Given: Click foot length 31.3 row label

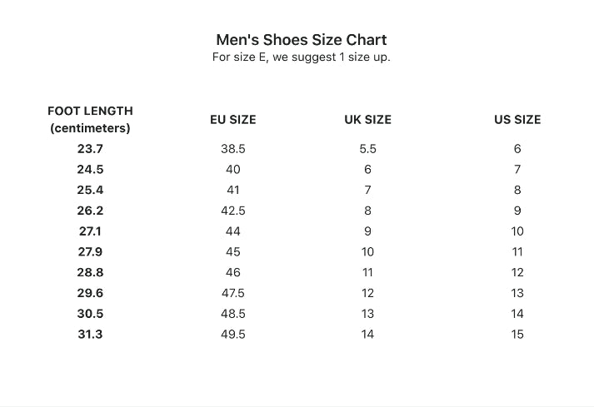Looking at the screenshot, I should point(90,334).
